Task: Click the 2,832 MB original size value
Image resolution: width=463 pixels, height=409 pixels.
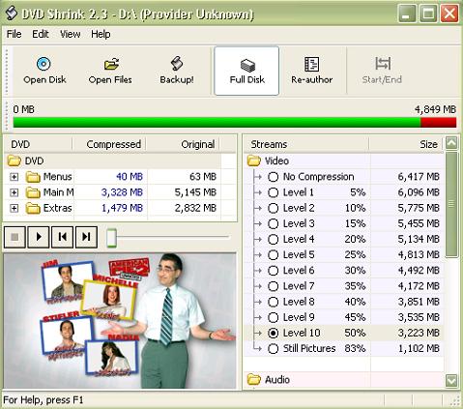Action: (195, 208)
